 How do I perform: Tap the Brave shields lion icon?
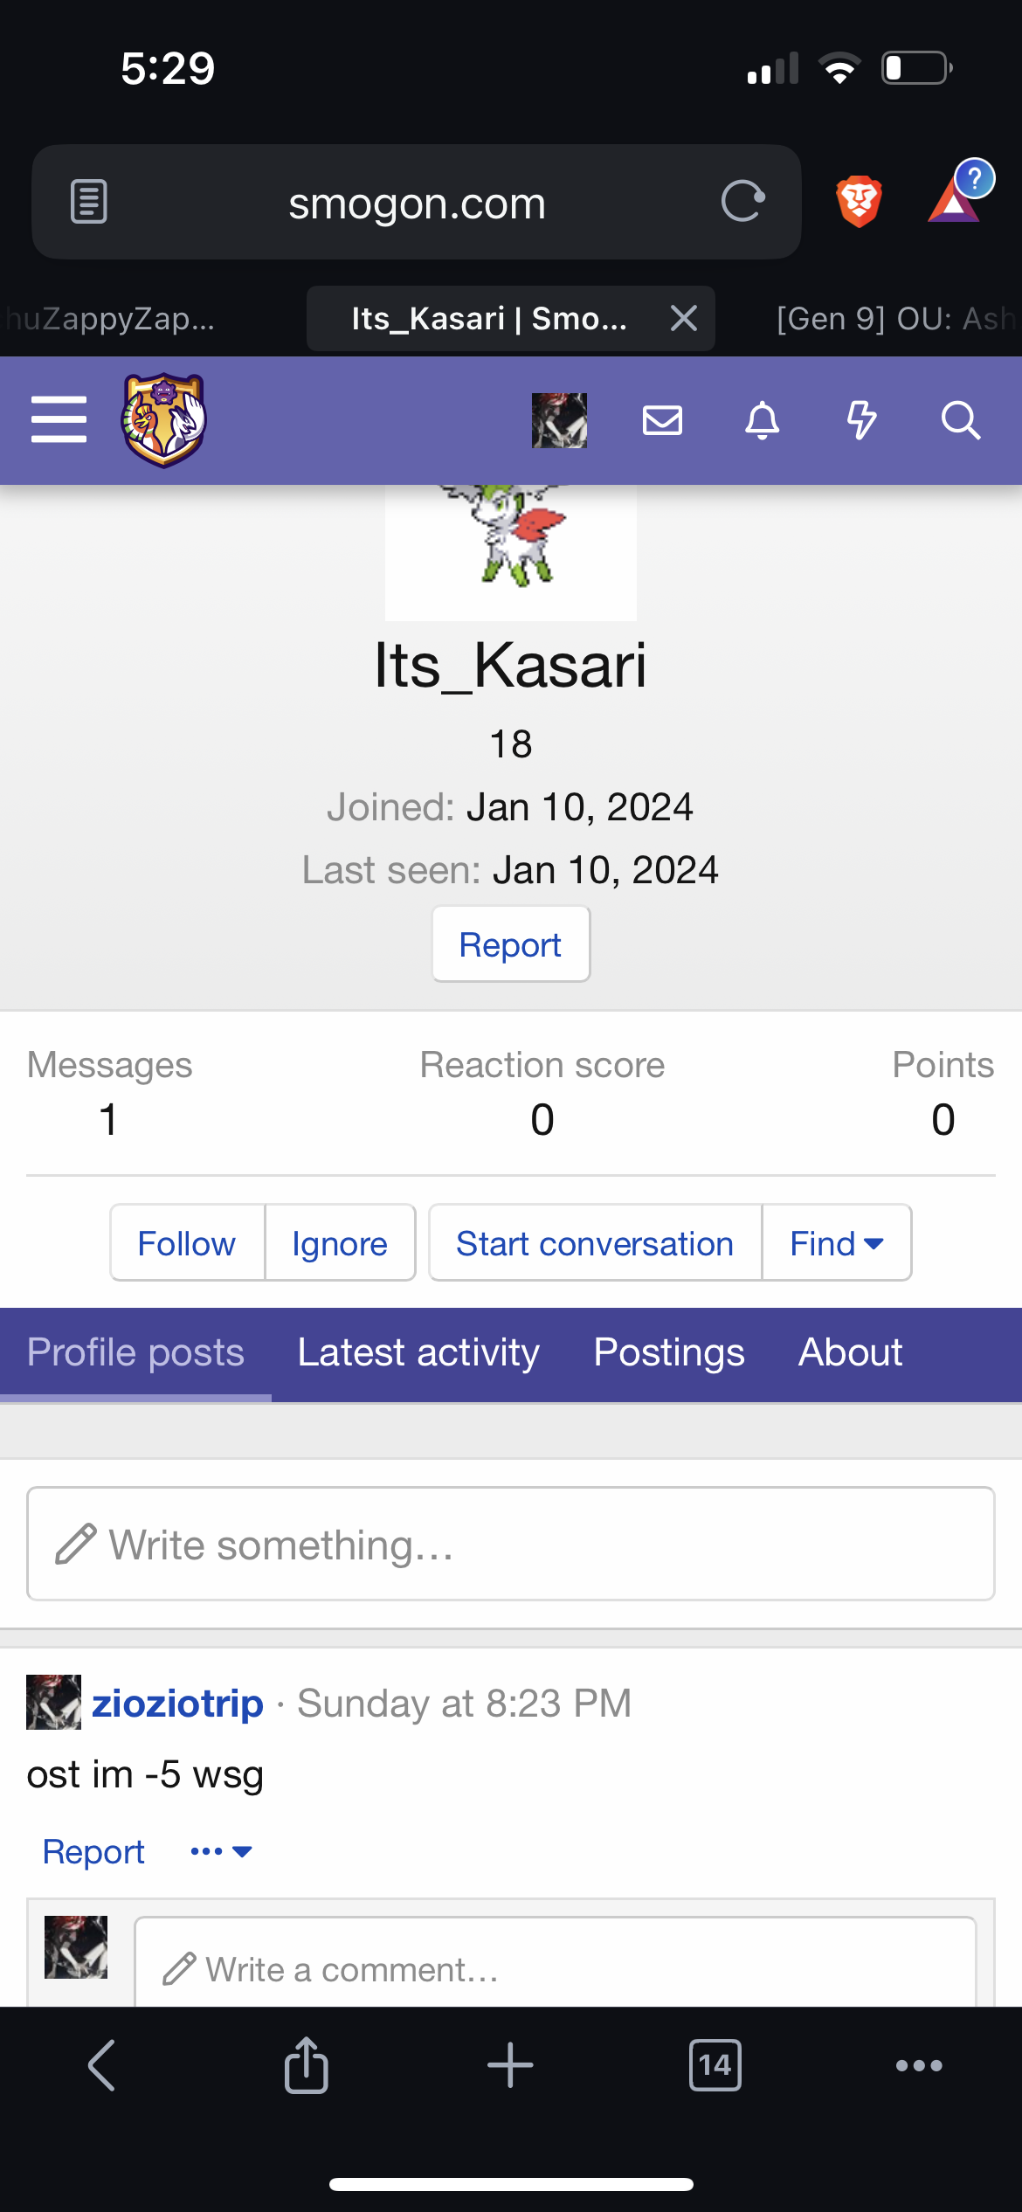tap(859, 202)
